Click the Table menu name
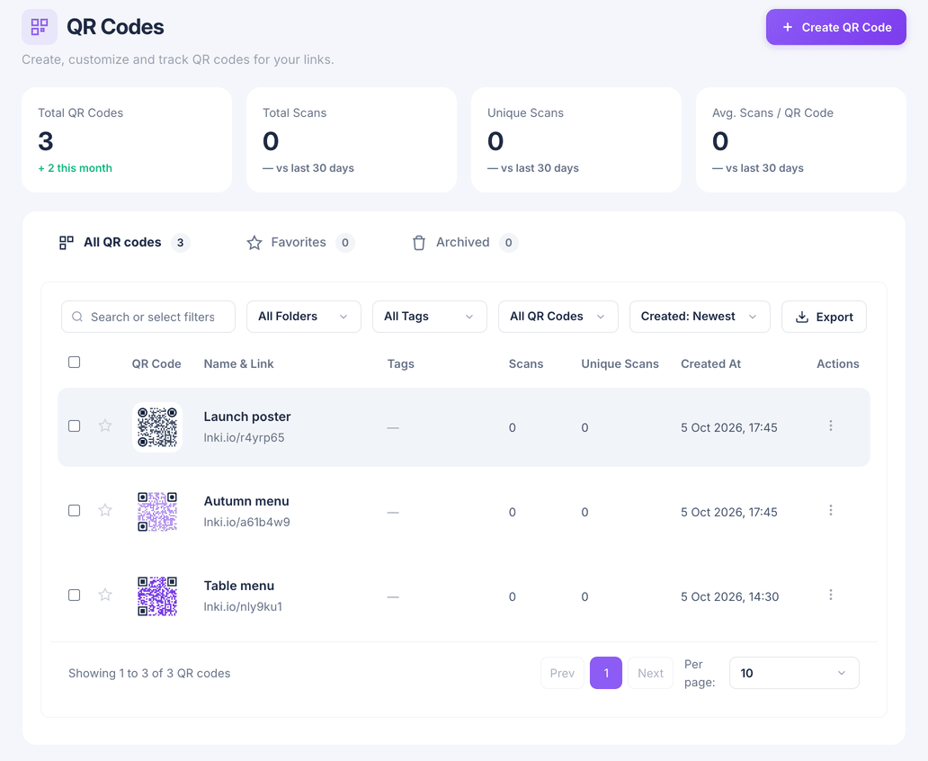The width and height of the screenshot is (928, 761). [x=239, y=586]
